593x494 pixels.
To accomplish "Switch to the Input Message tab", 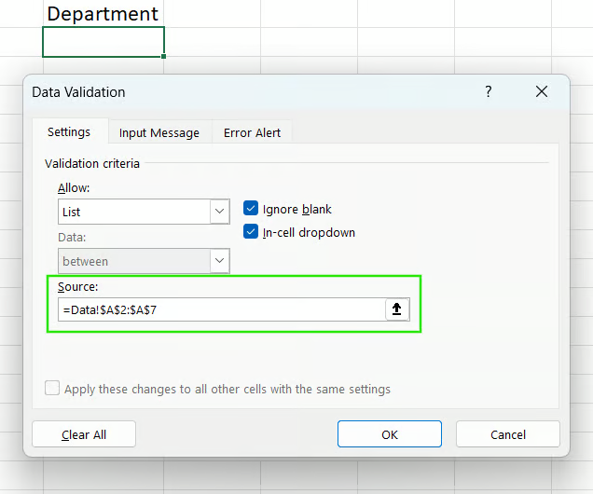I will (159, 132).
